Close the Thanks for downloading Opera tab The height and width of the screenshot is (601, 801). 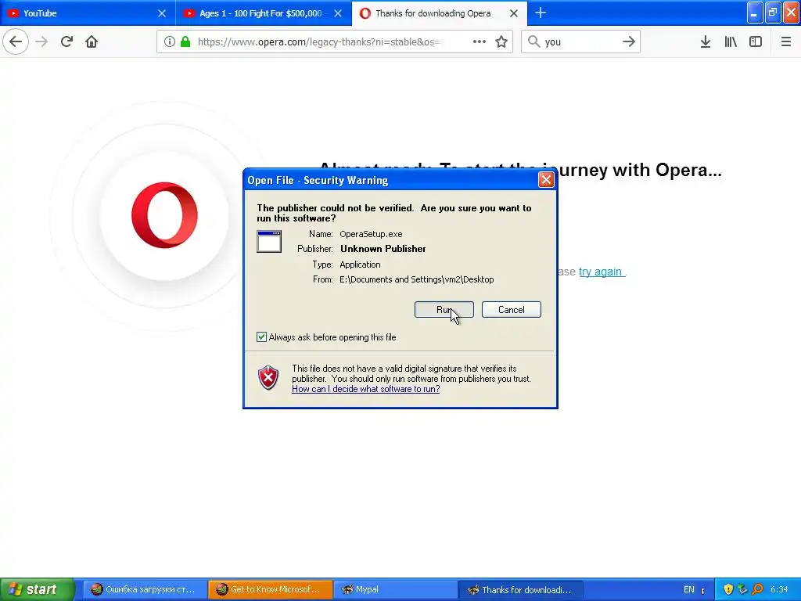(514, 13)
